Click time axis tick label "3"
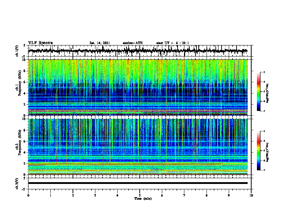This screenshot has width=283, height=219. coord(95,195)
